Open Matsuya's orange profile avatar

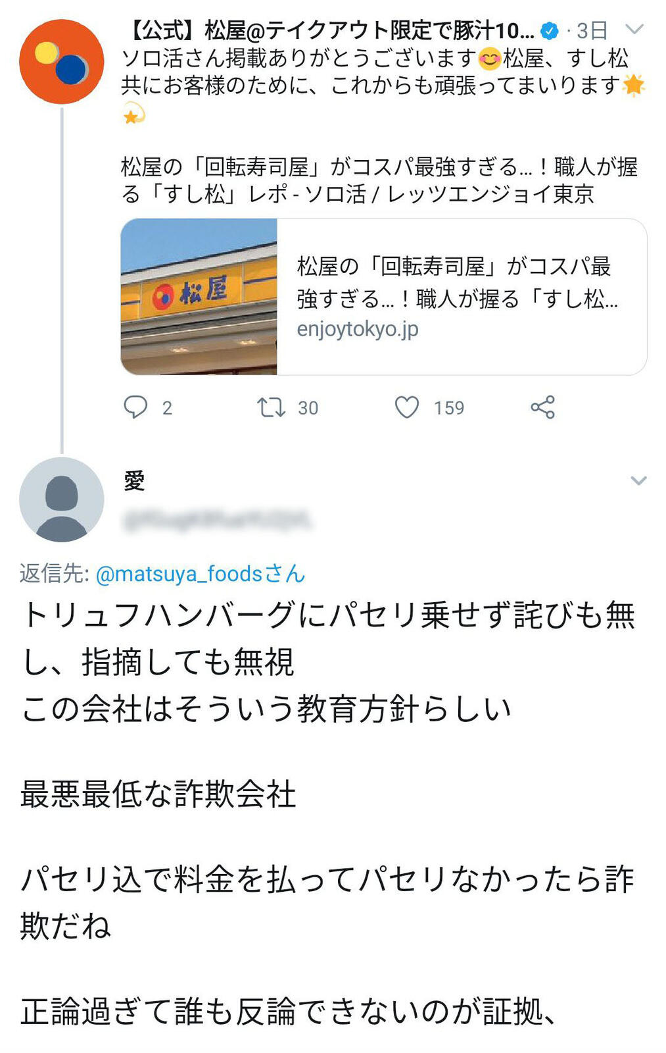(x=62, y=62)
